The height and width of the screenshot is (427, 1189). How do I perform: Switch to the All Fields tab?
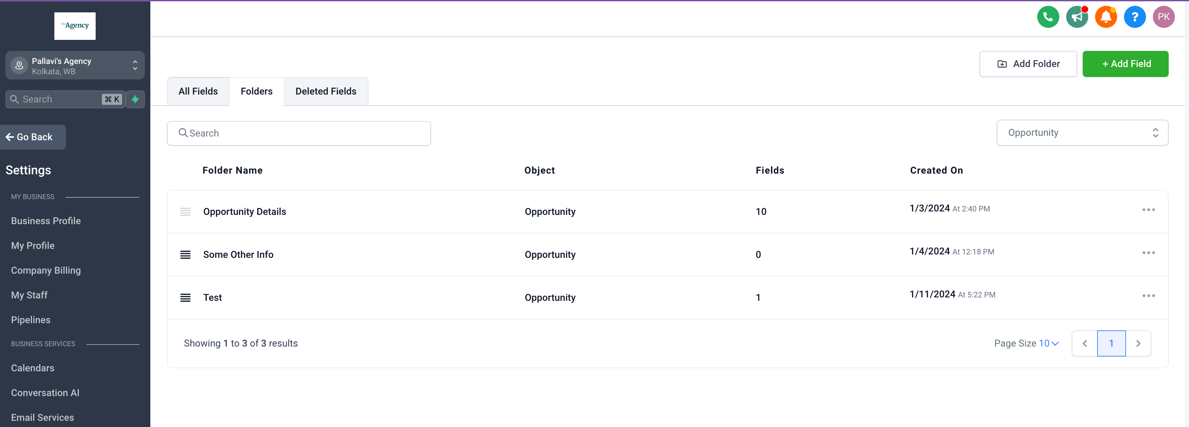(198, 91)
